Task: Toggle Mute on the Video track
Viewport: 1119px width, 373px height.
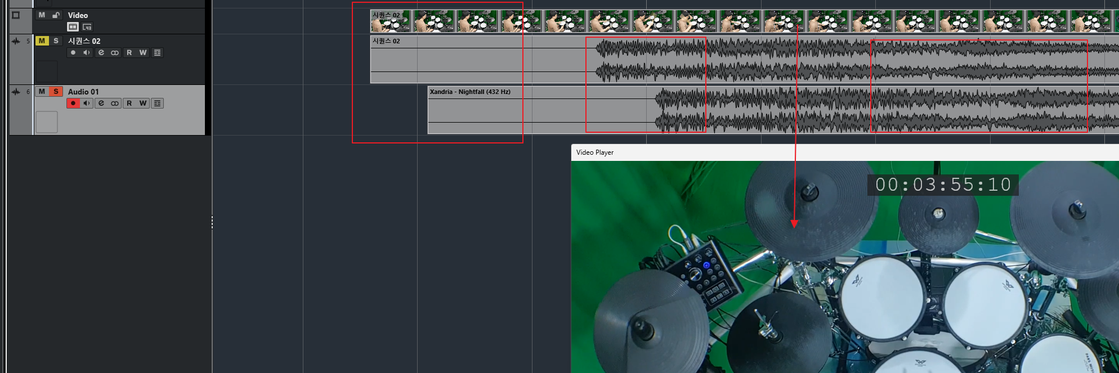Action: click(42, 15)
